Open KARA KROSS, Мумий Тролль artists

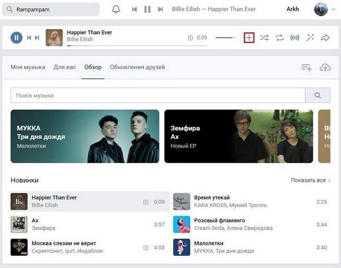pyautogui.click(x=230, y=205)
